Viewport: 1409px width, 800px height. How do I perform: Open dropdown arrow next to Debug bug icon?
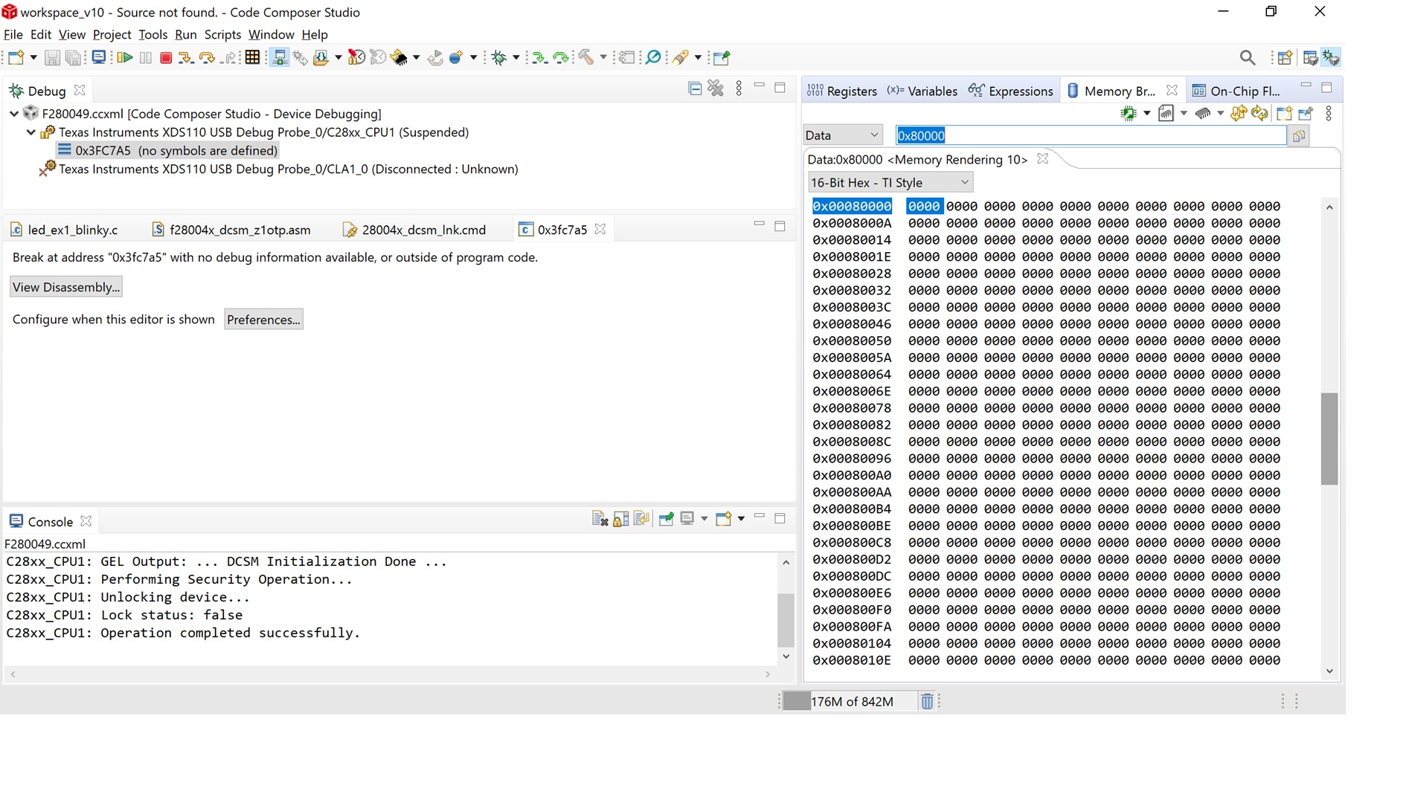[516, 57]
